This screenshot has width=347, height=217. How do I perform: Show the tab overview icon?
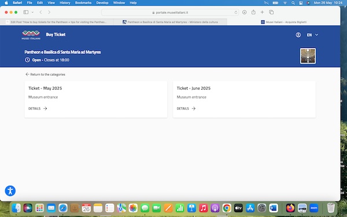click(x=271, y=12)
